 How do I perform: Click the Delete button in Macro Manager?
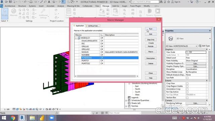[151, 64]
